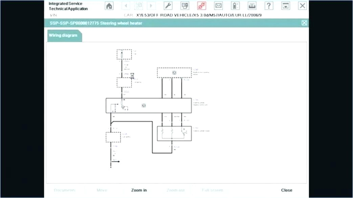Open the help question mark icon

pos(269,6)
